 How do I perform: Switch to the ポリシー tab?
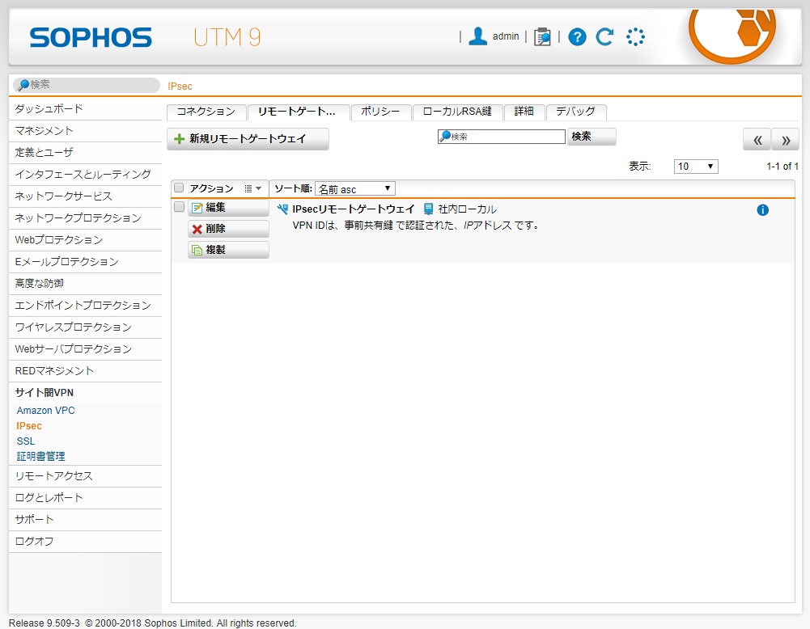[380, 112]
